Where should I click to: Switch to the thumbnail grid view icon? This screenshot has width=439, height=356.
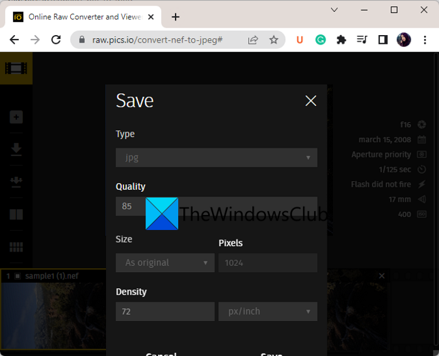(x=16, y=247)
